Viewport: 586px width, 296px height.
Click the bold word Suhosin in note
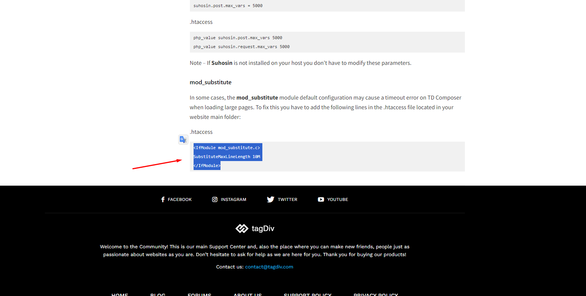coord(222,63)
